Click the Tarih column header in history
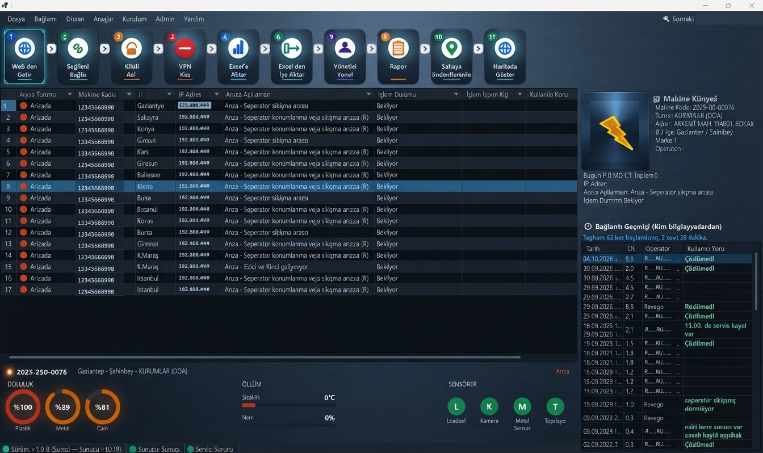The height and width of the screenshot is (453, 763). click(x=603, y=249)
